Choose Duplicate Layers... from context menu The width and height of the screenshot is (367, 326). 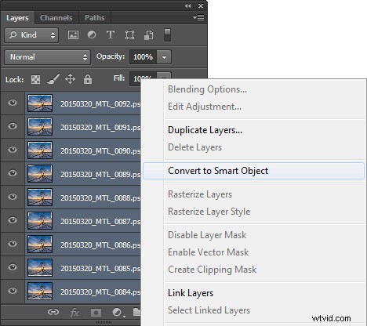(205, 130)
